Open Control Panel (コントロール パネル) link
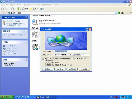This screenshot has height=99, width=132. click(12, 46)
